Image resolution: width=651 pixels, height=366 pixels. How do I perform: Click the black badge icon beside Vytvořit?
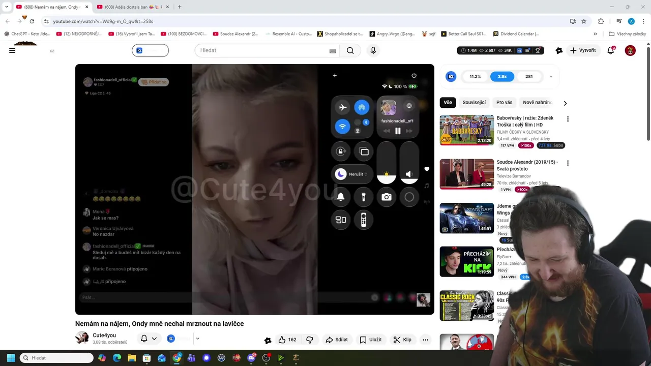(559, 50)
